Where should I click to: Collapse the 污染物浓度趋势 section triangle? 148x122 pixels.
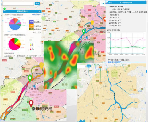click(x=107, y=30)
